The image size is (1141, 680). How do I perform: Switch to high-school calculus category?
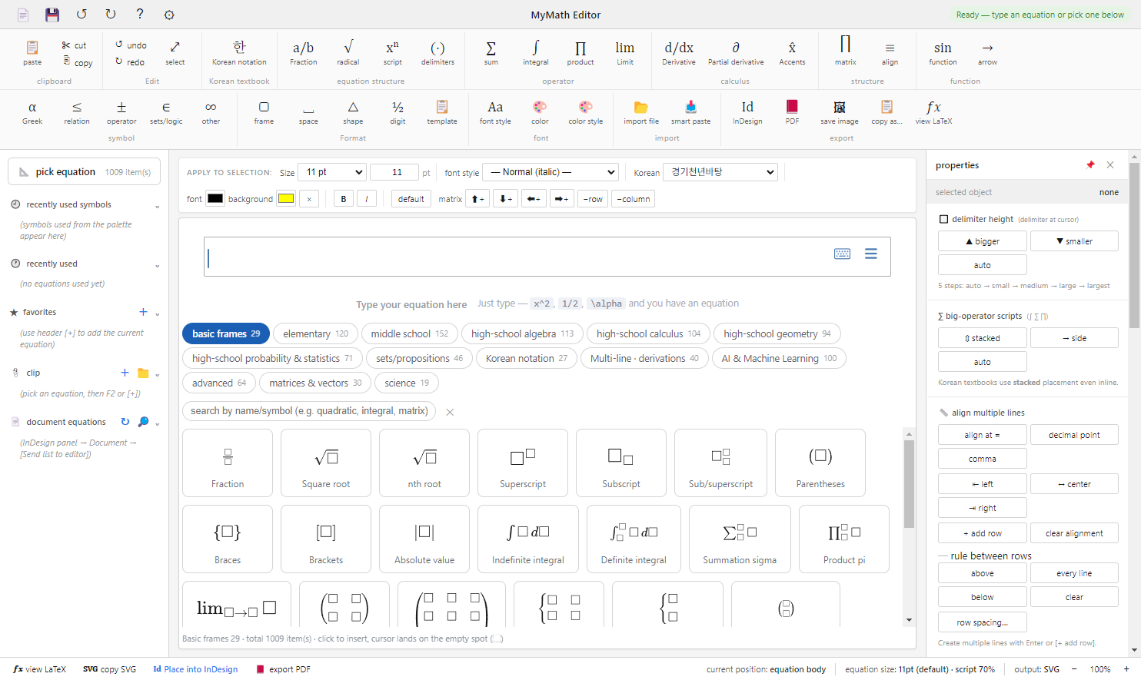(x=648, y=333)
